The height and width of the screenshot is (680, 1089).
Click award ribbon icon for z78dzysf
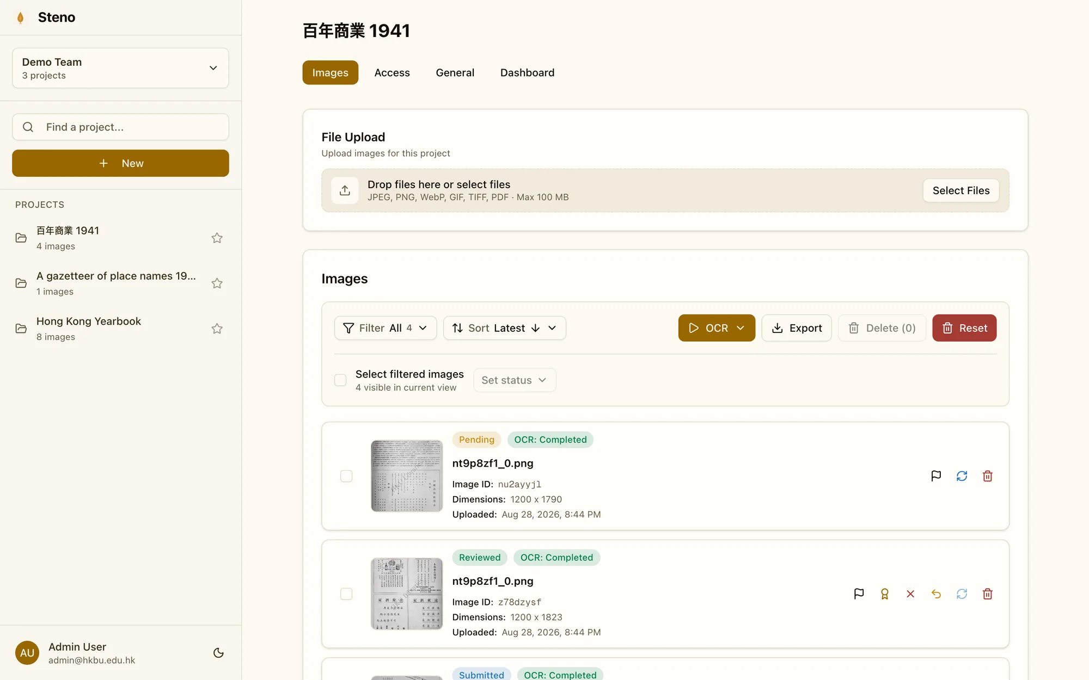pyautogui.click(x=885, y=594)
